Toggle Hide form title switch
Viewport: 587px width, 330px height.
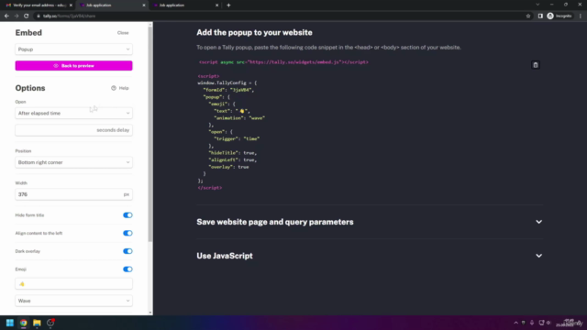[127, 215]
